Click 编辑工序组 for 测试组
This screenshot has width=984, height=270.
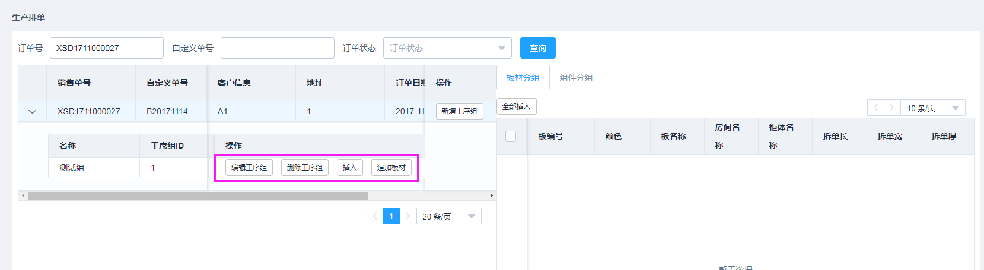pyautogui.click(x=249, y=168)
